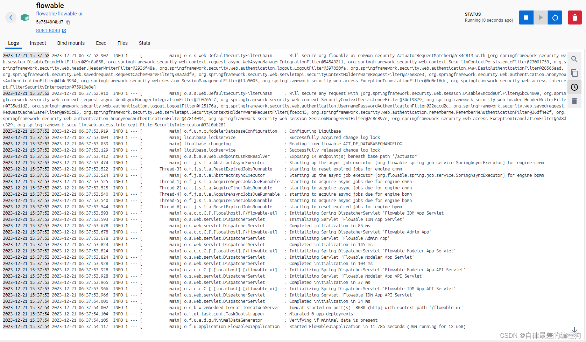Click the 'Running (0 seconds ago)' status text

(x=489, y=20)
